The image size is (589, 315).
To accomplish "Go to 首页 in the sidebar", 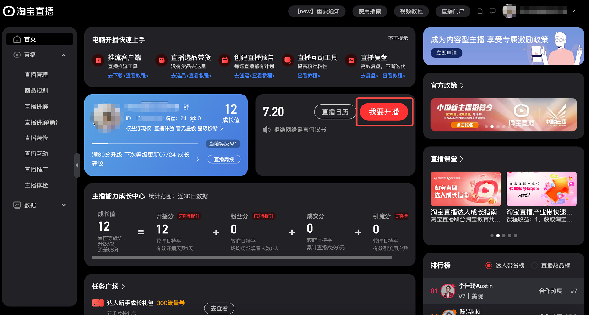I will (40, 39).
